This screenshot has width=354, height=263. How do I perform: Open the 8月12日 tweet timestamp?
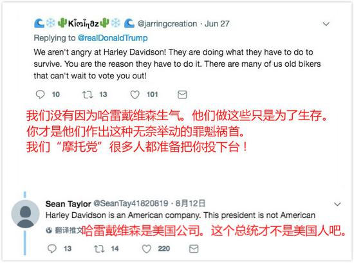pyautogui.click(x=191, y=203)
